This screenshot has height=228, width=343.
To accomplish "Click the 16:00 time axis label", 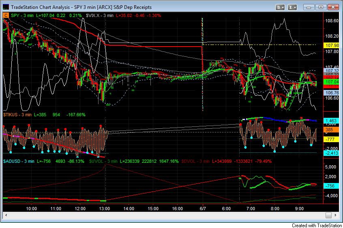I will [x=177, y=209].
